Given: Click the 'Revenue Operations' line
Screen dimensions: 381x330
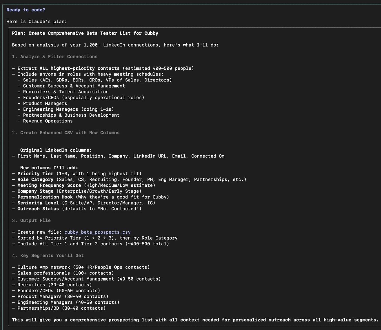Looking at the screenshot, I should 45,121.
